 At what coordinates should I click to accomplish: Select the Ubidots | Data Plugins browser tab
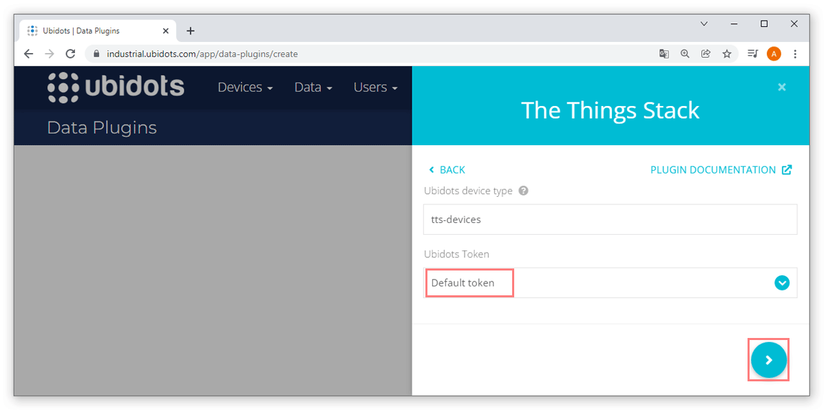pos(96,31)
